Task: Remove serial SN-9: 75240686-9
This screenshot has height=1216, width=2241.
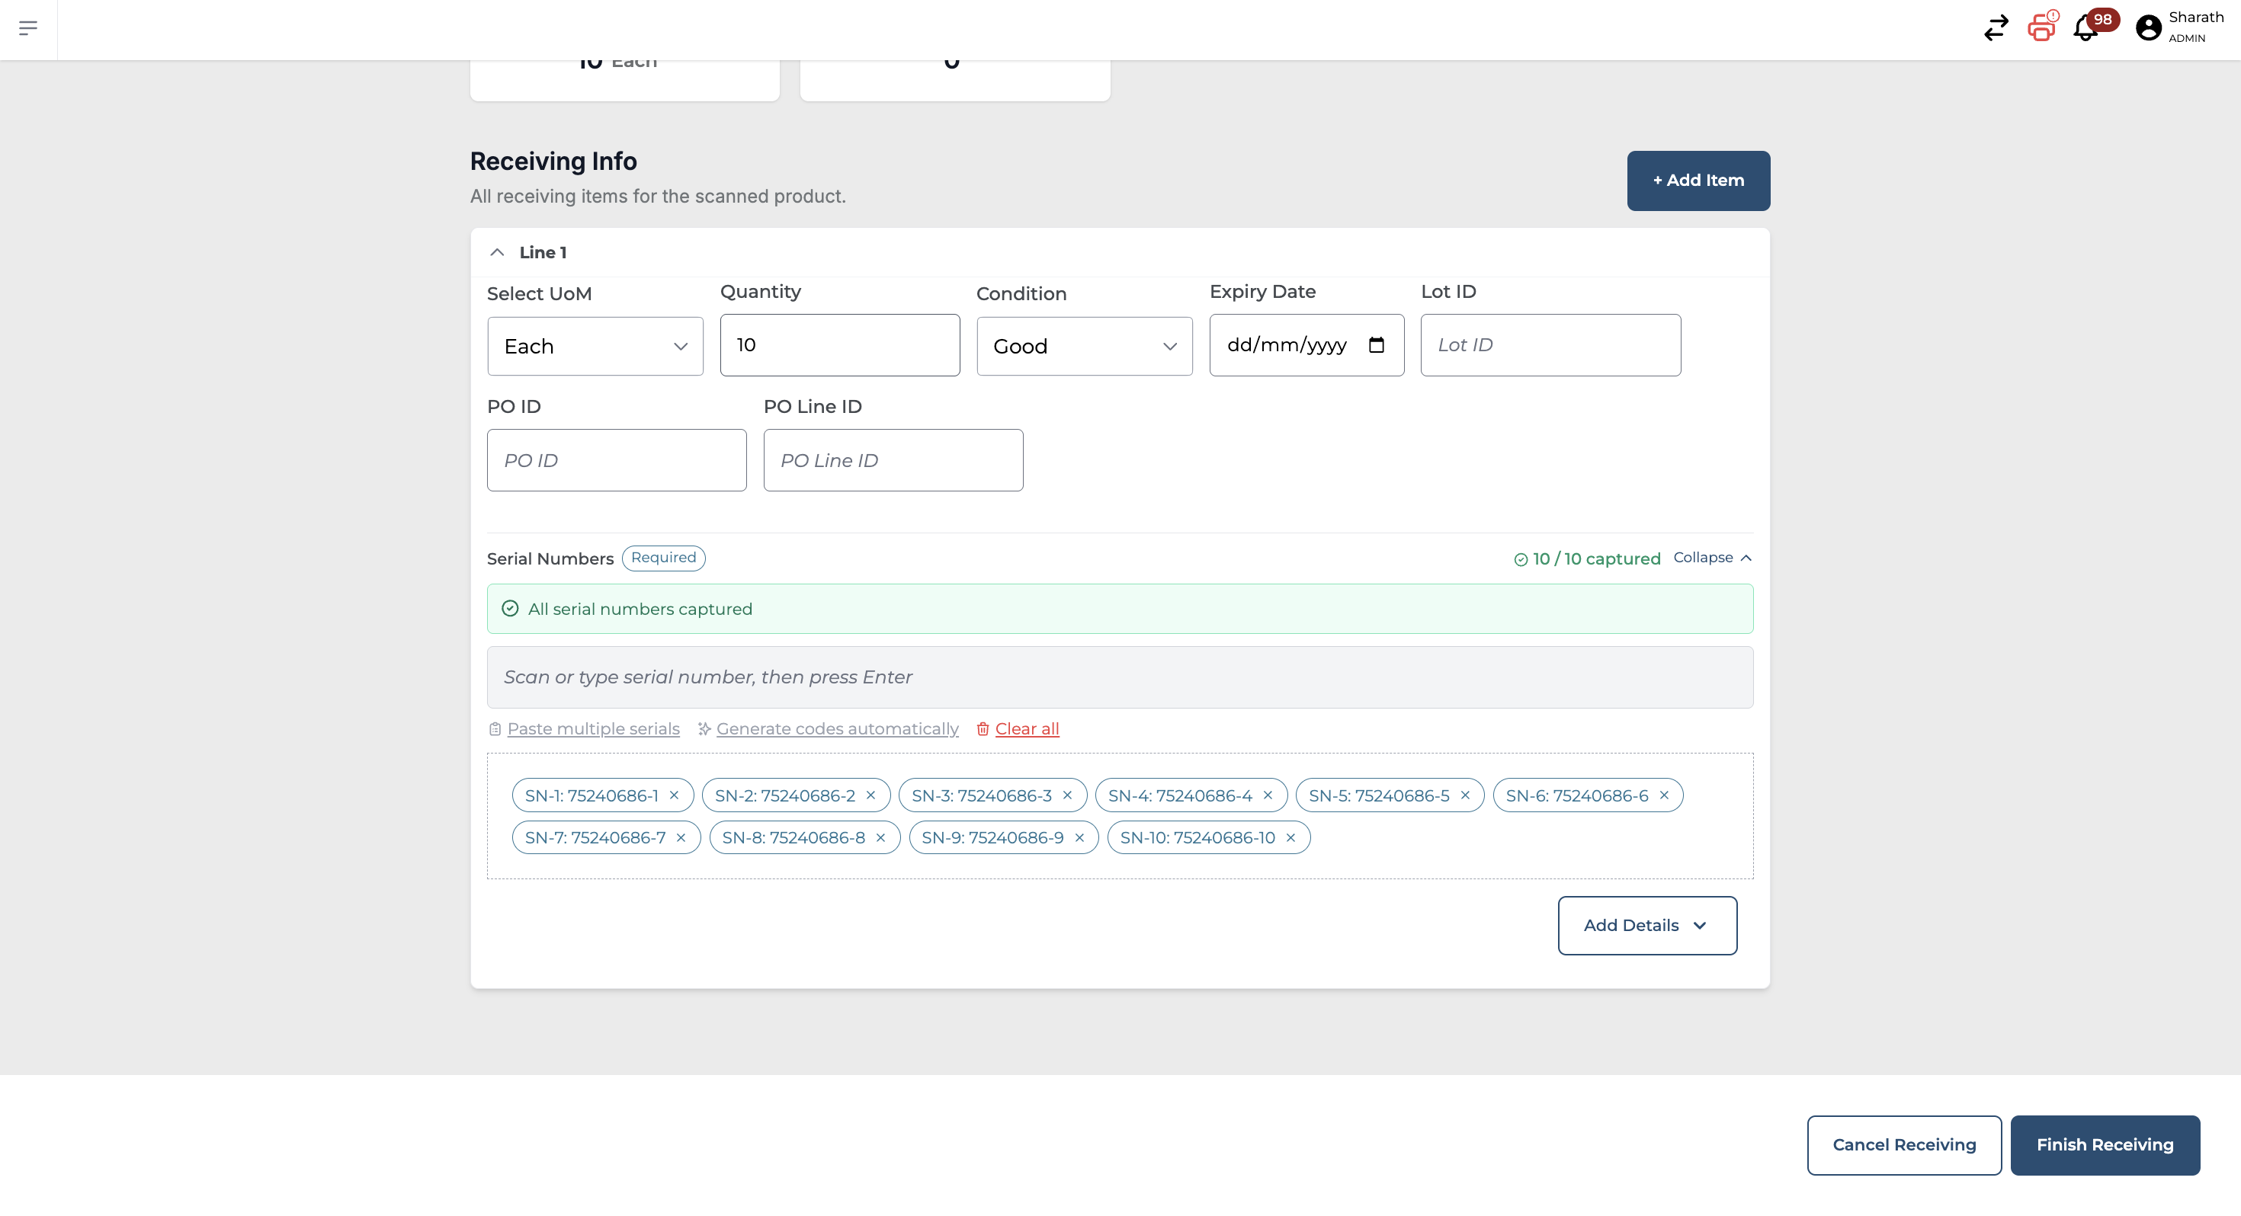Action: (x=1079, y=837)
